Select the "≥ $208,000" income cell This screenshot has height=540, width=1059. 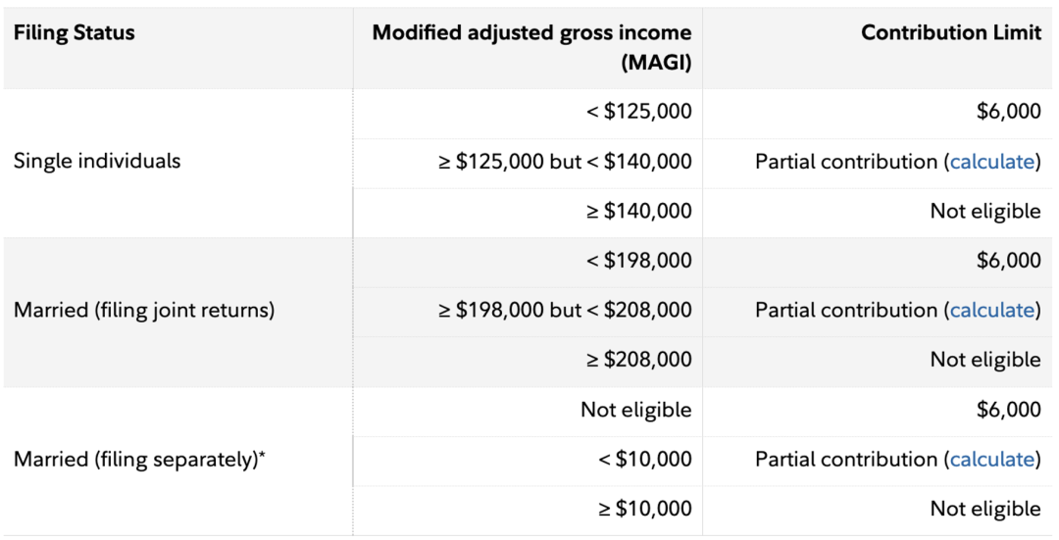638,360
